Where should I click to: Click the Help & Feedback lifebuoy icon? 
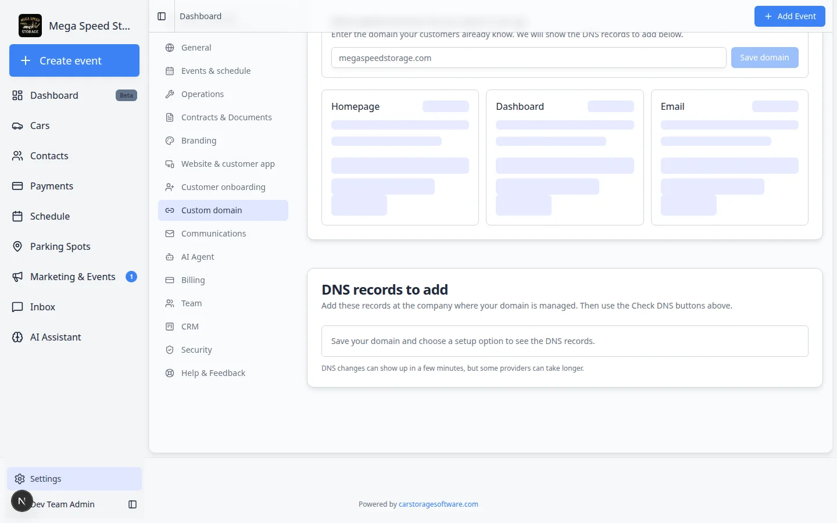[170, 373]
